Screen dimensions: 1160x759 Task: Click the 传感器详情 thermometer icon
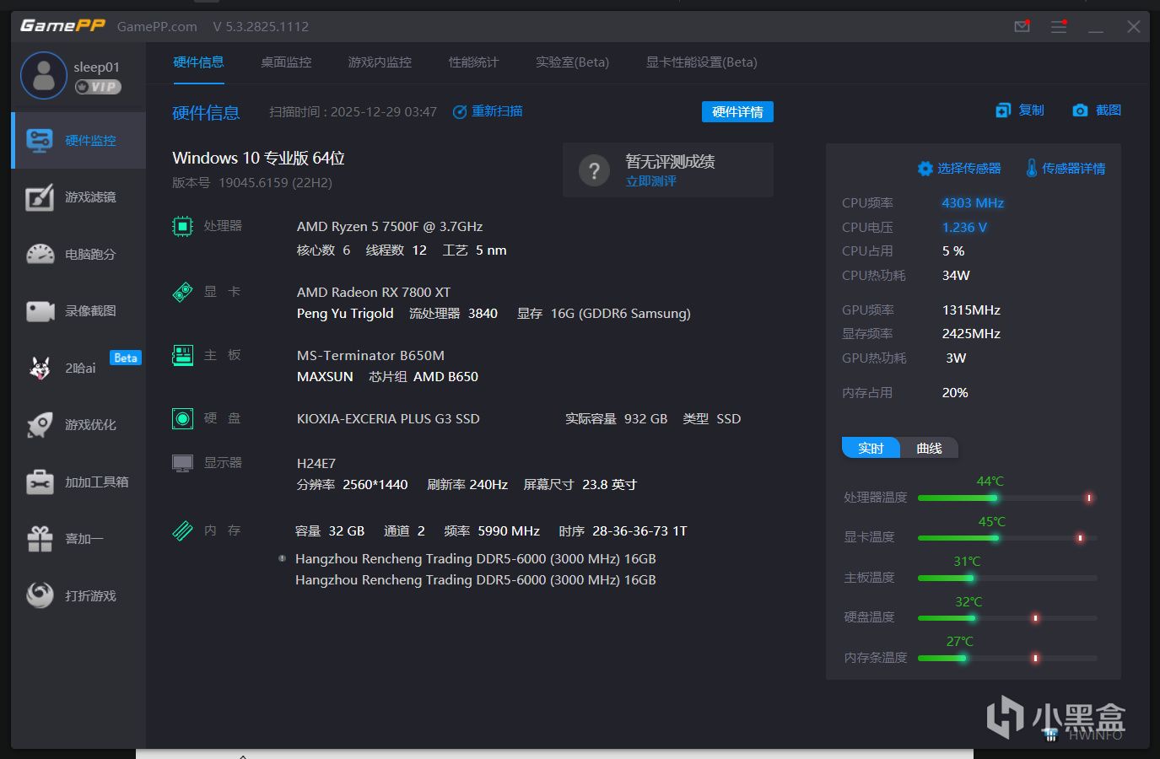point(1032,168)
